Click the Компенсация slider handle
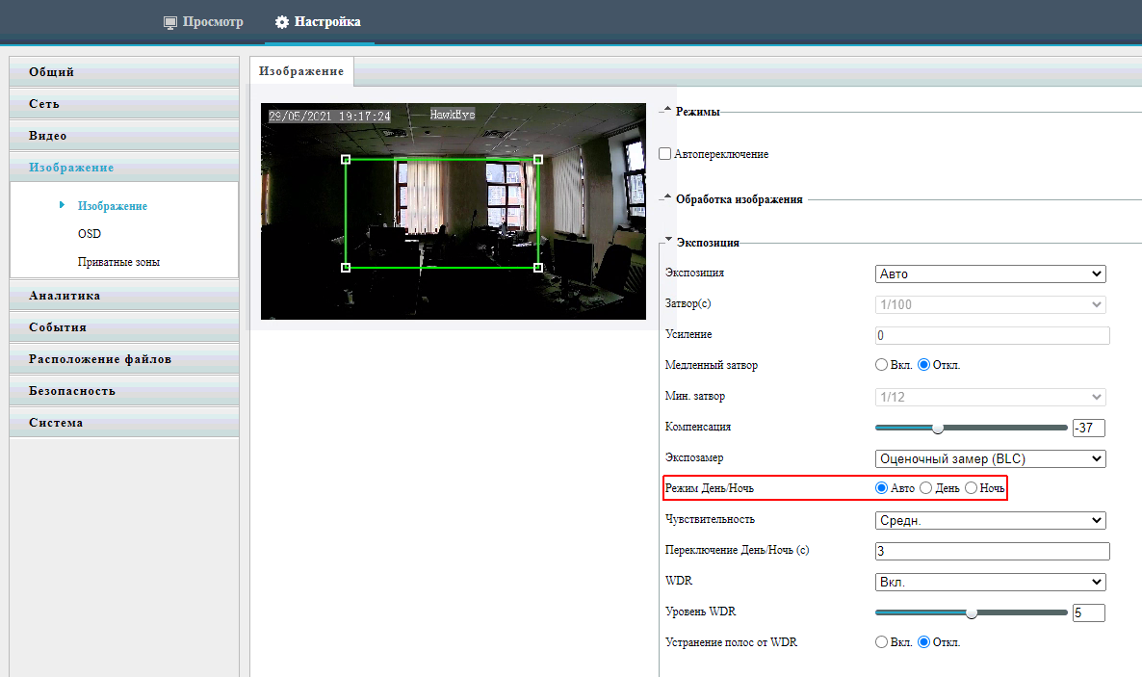This screenshot has width=1142, height=677. (938, 428)
